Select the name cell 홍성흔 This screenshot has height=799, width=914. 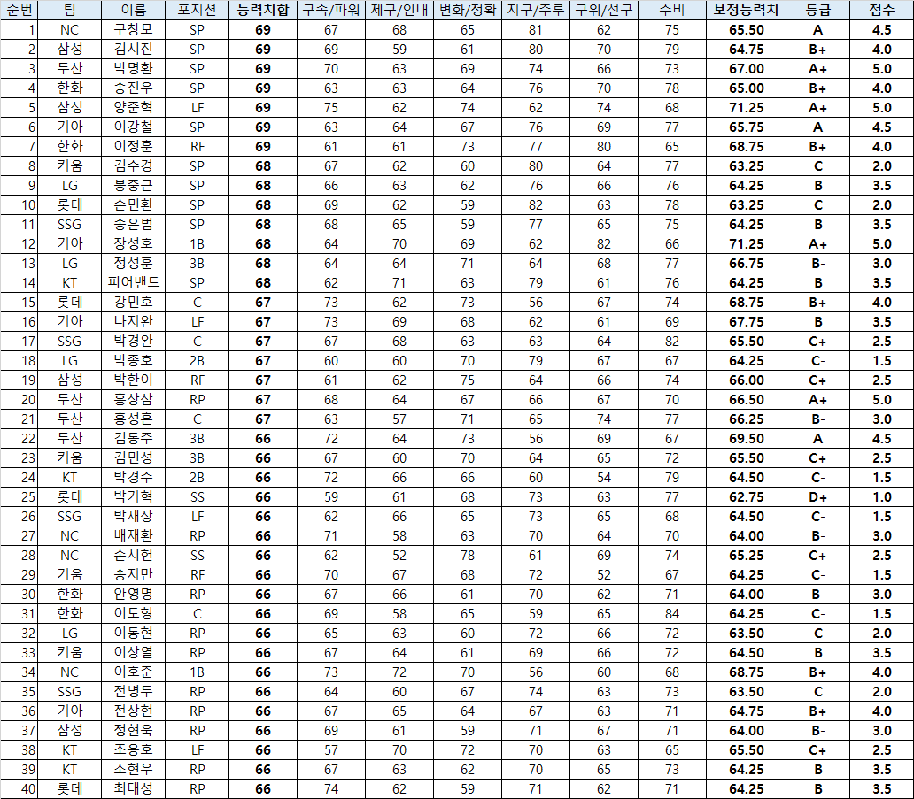coord(133,419)
